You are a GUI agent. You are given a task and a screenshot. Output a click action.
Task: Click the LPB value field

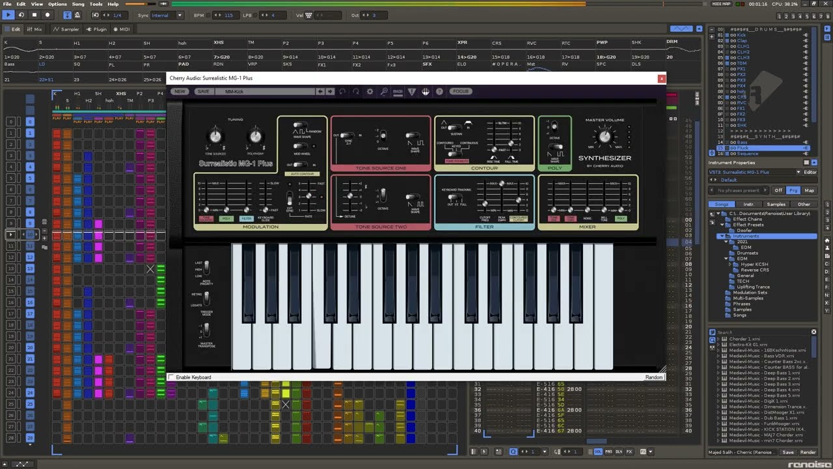(272, 15)
